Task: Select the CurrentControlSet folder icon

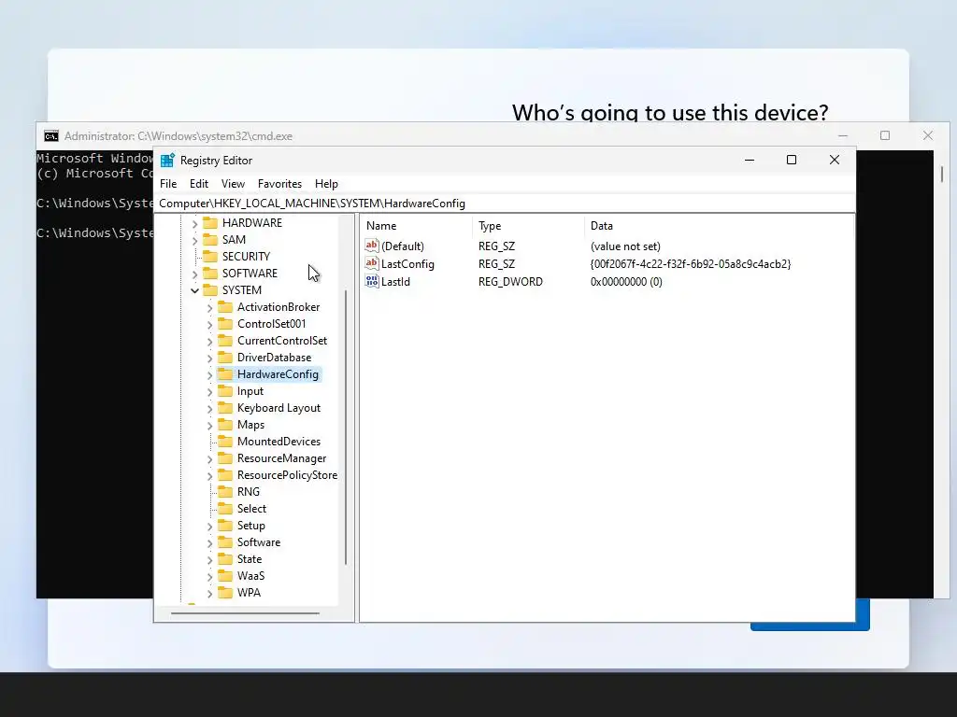Action: pyautogui.click(x=225, y=340)
